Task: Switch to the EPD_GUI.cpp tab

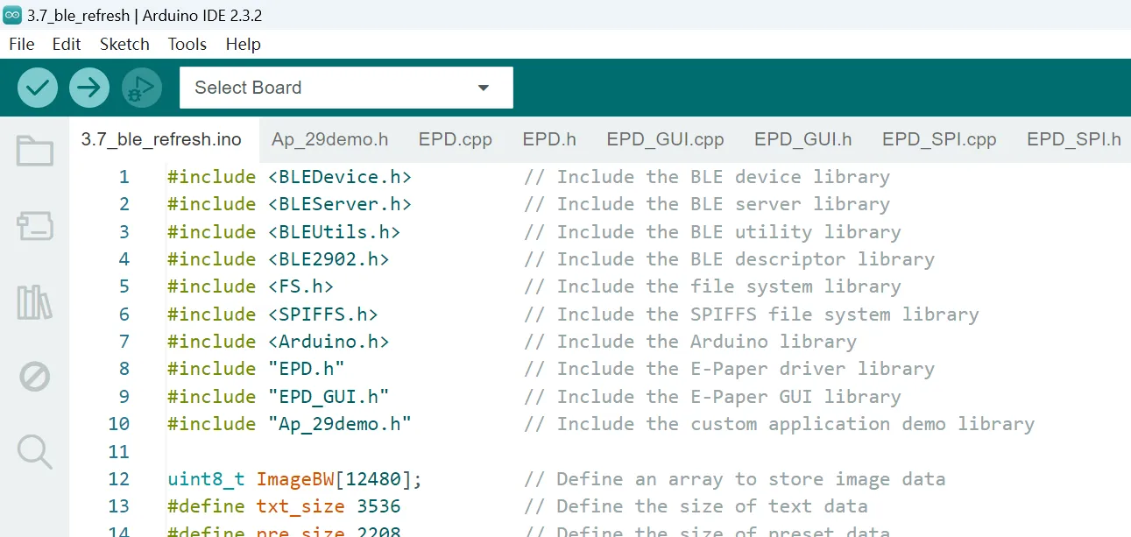Action: (666, 139)
